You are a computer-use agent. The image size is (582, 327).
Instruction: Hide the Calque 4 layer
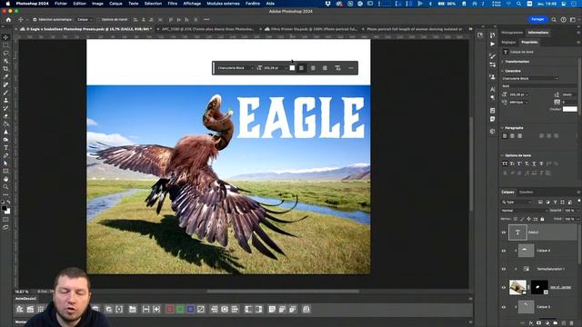pyautogui.click(x=504, y=251)
